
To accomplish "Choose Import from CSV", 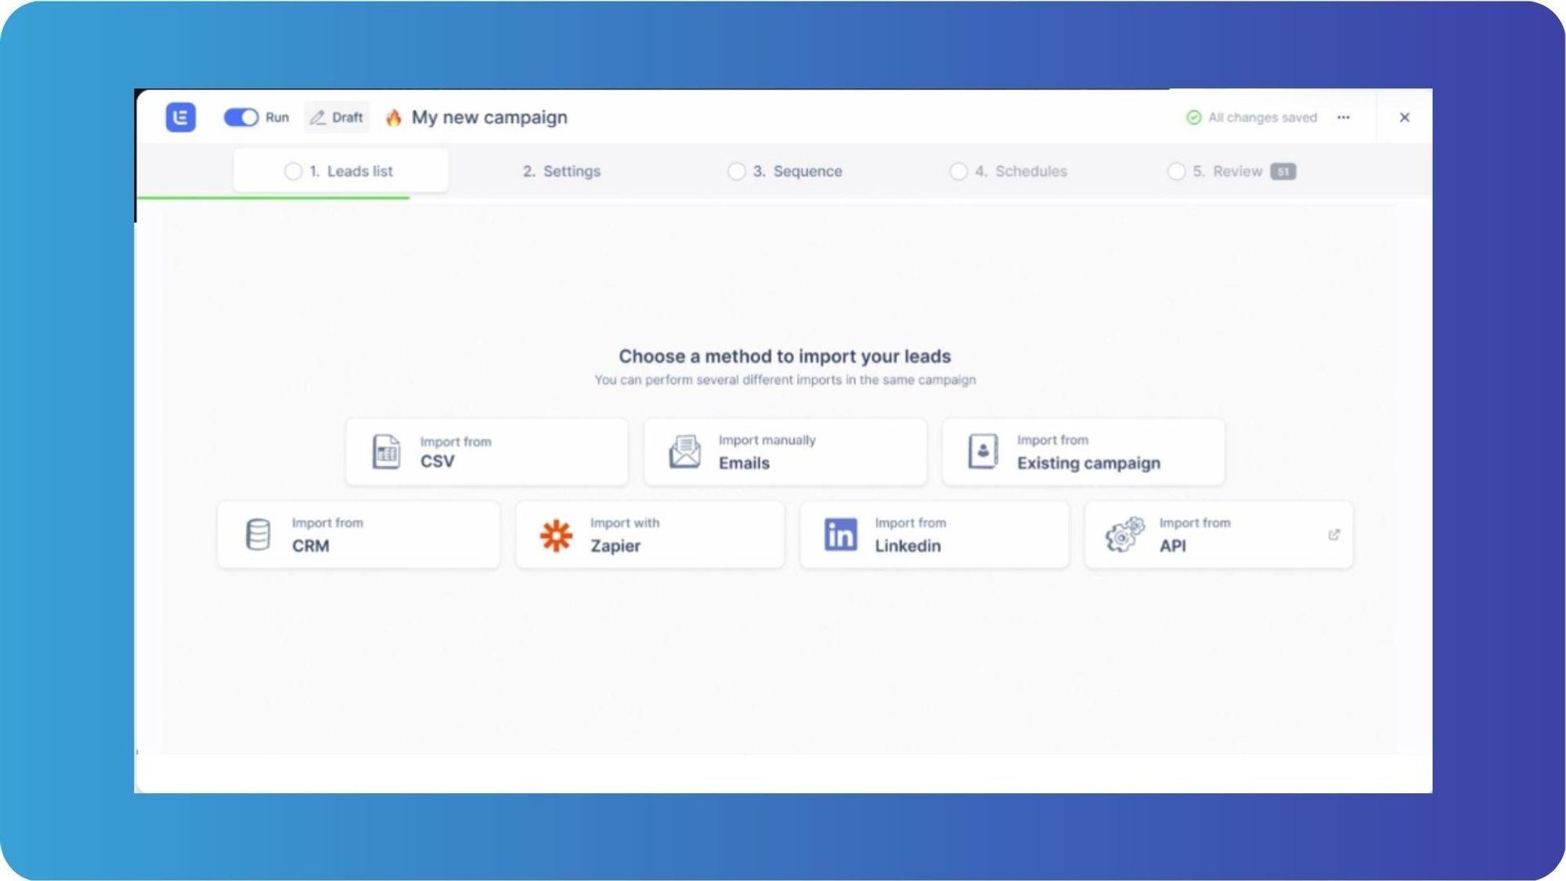I will (x=486, y=452).
